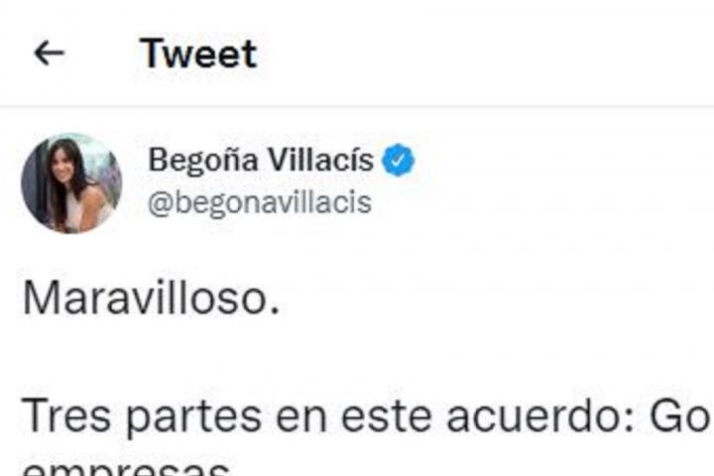This screenshot has width=714, height=476.
Task: Click the word acuerdo in the tweet
Action: 533,416
